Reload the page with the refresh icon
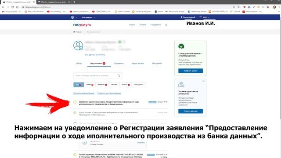The image size is (281, 158). [13, 7]
